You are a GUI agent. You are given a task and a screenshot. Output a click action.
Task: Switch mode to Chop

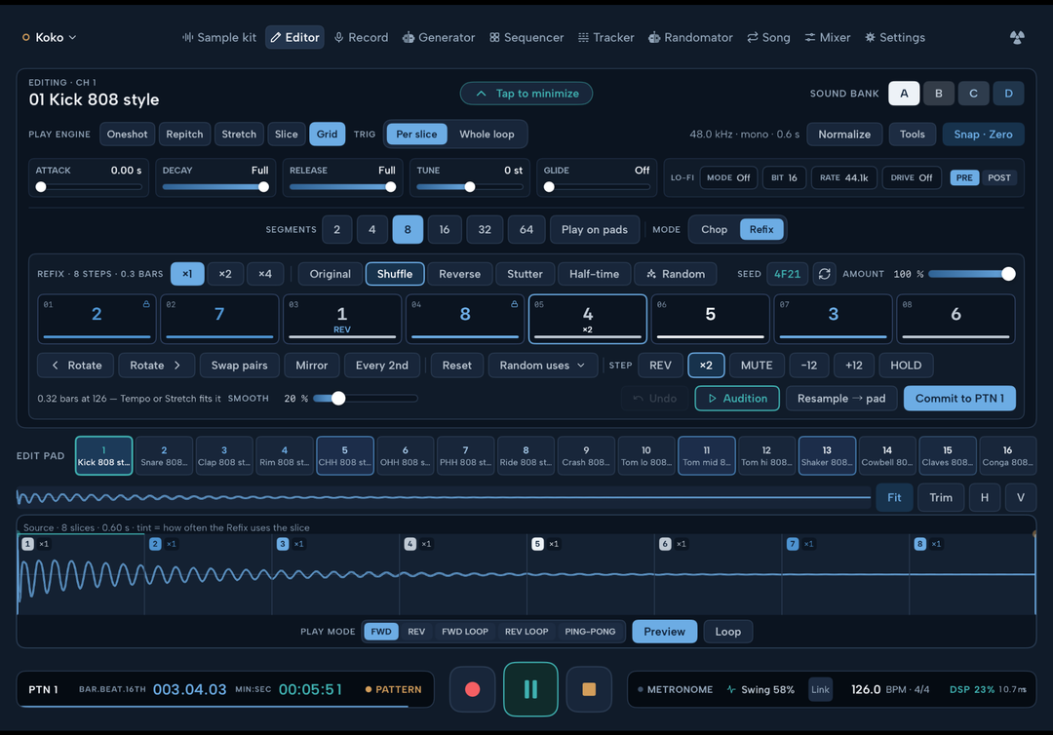[714, 229]
